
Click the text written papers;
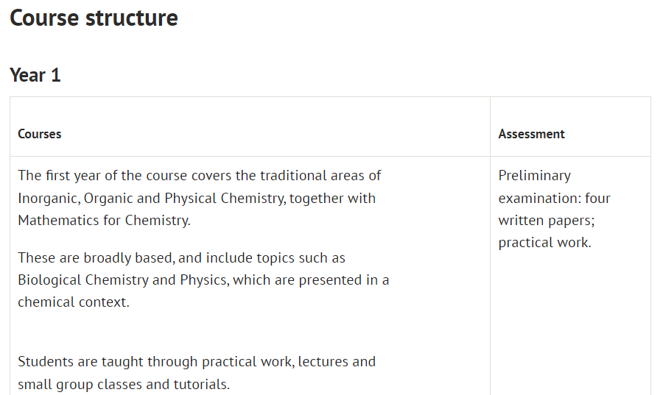(x=547, y=221)
